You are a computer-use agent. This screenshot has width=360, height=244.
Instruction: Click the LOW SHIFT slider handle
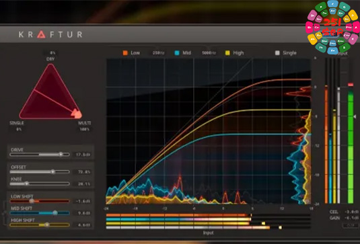[32, 201]
